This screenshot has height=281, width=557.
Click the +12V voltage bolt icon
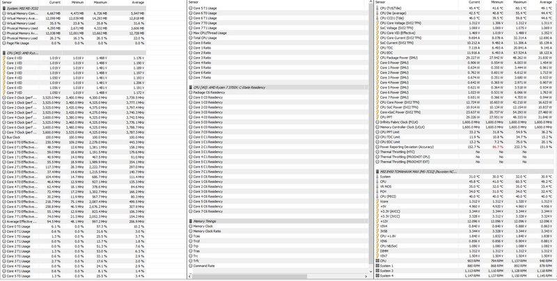[x=377, y=221]
